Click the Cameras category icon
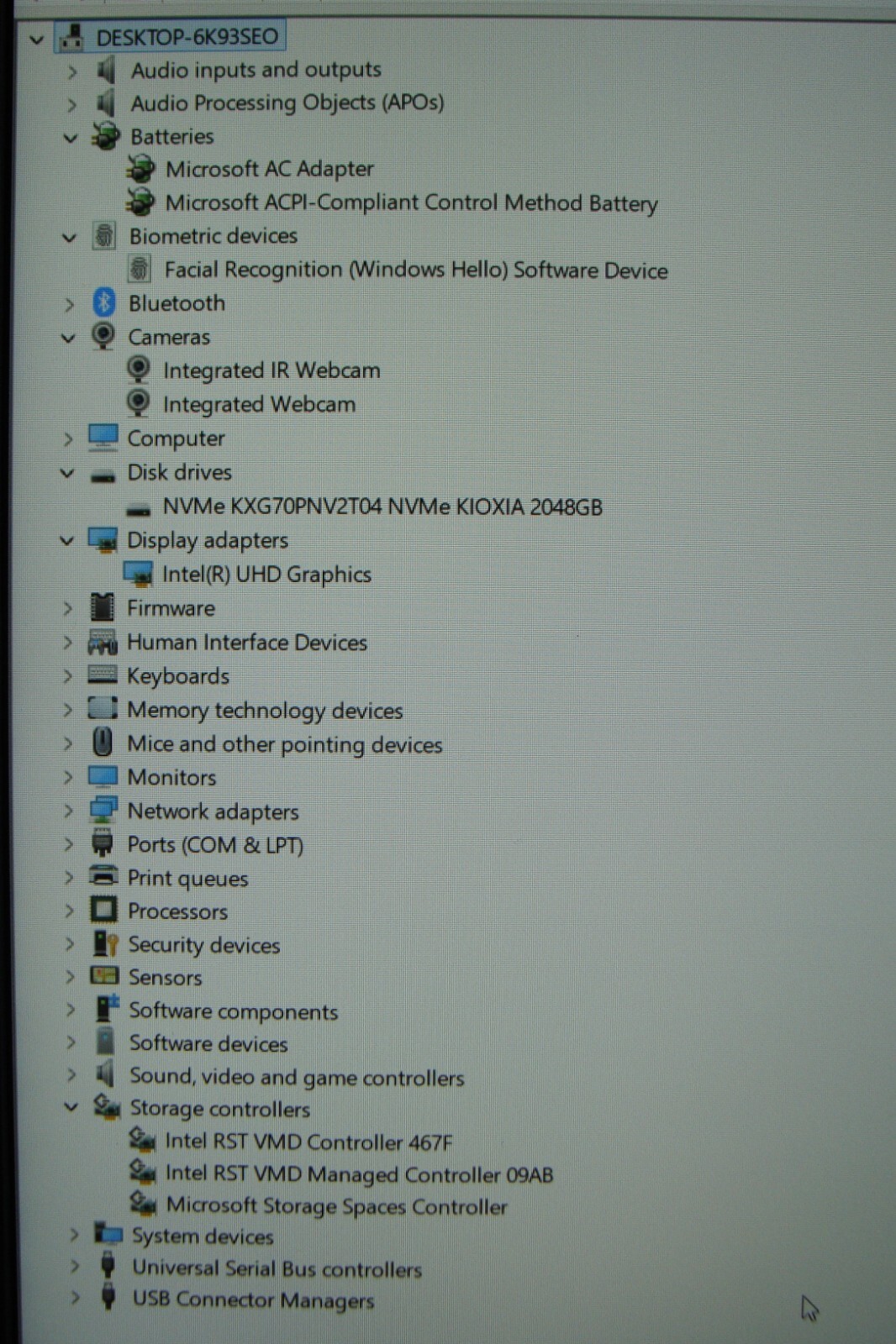 tap(103, 336)
